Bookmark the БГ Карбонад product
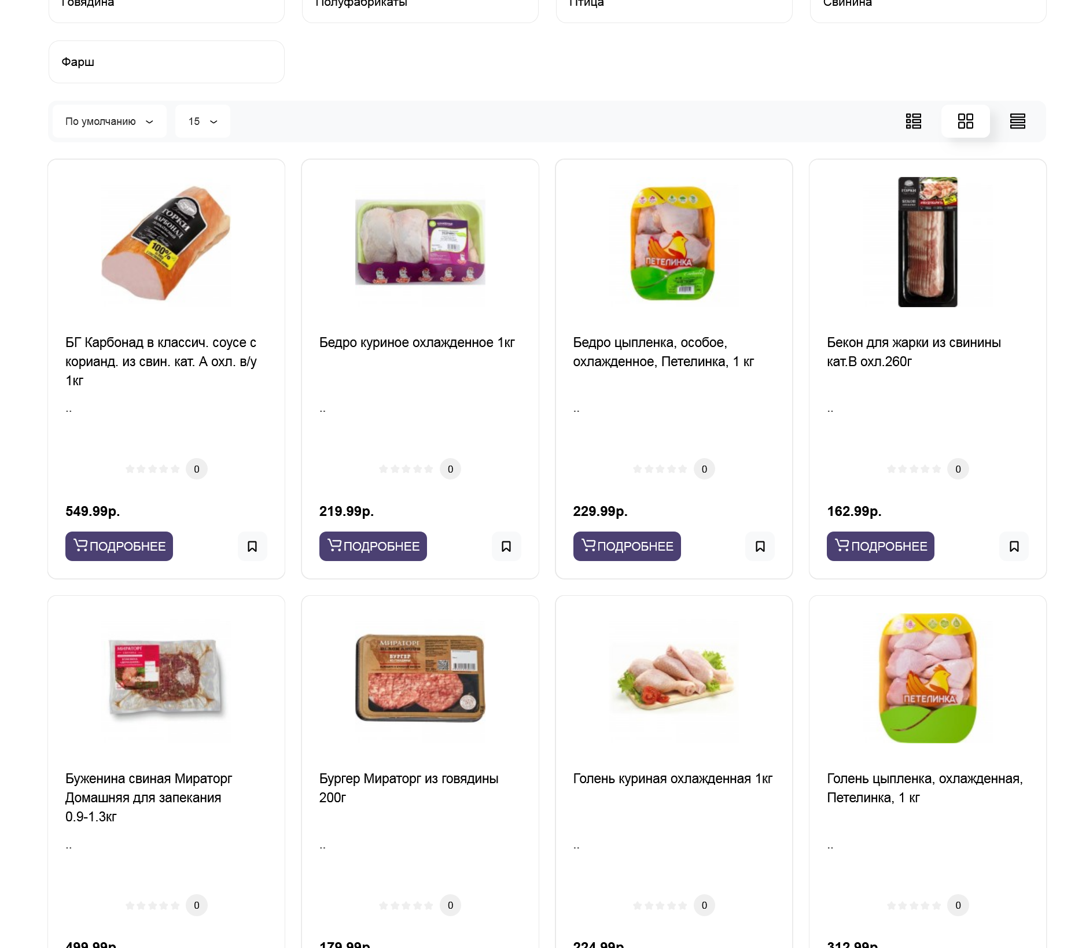Viewport: 1071px width, 948px height. (252, 547)
